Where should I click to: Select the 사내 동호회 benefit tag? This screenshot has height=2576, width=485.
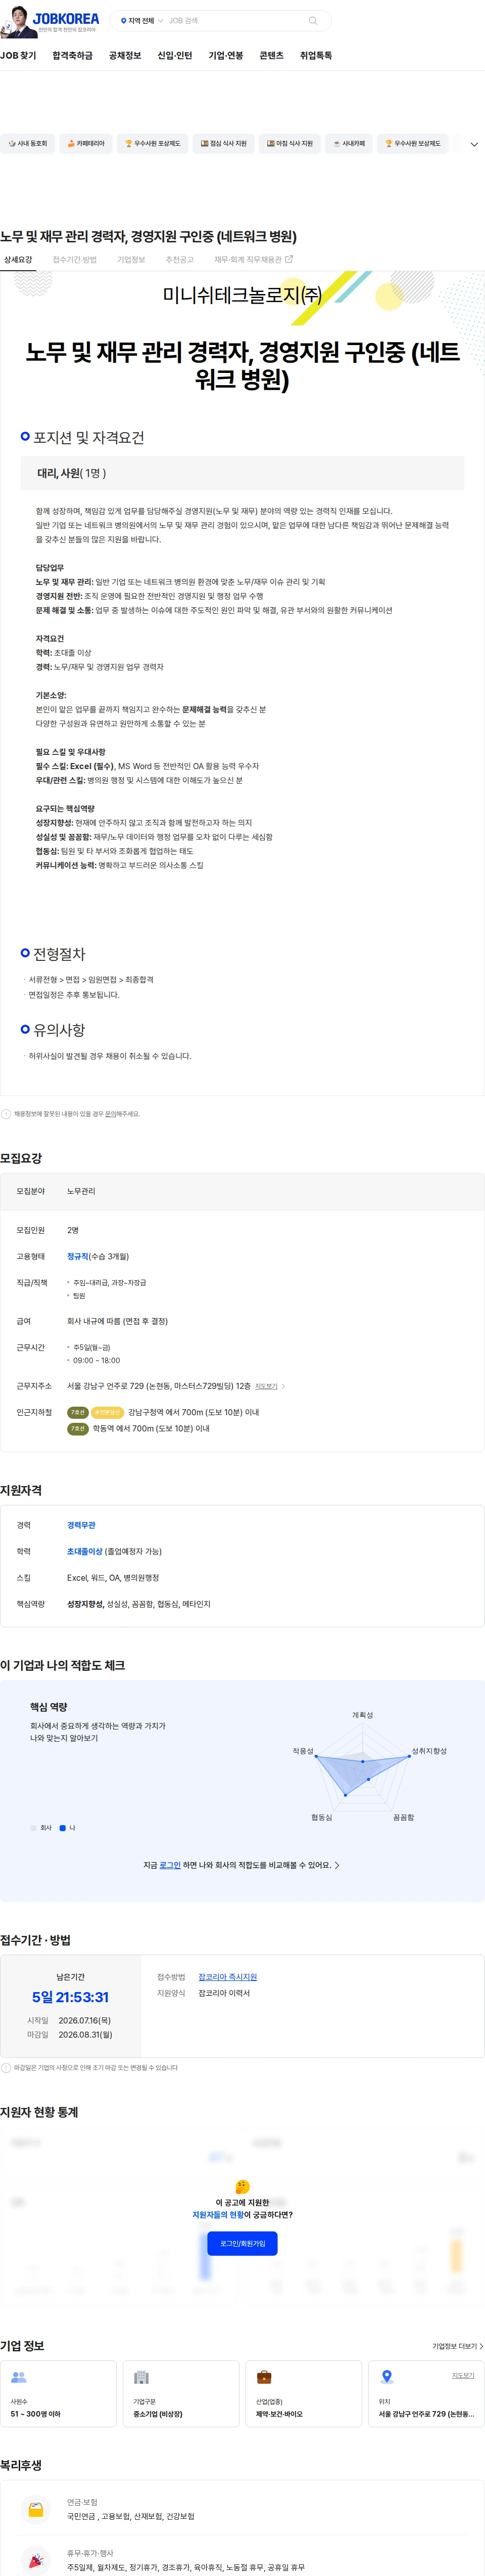[x=27, y=144]
